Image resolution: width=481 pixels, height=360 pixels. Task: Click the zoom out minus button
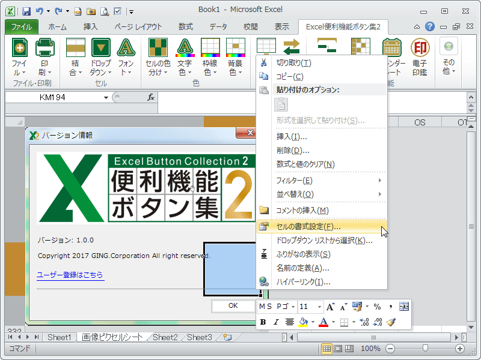click(390, 349)
